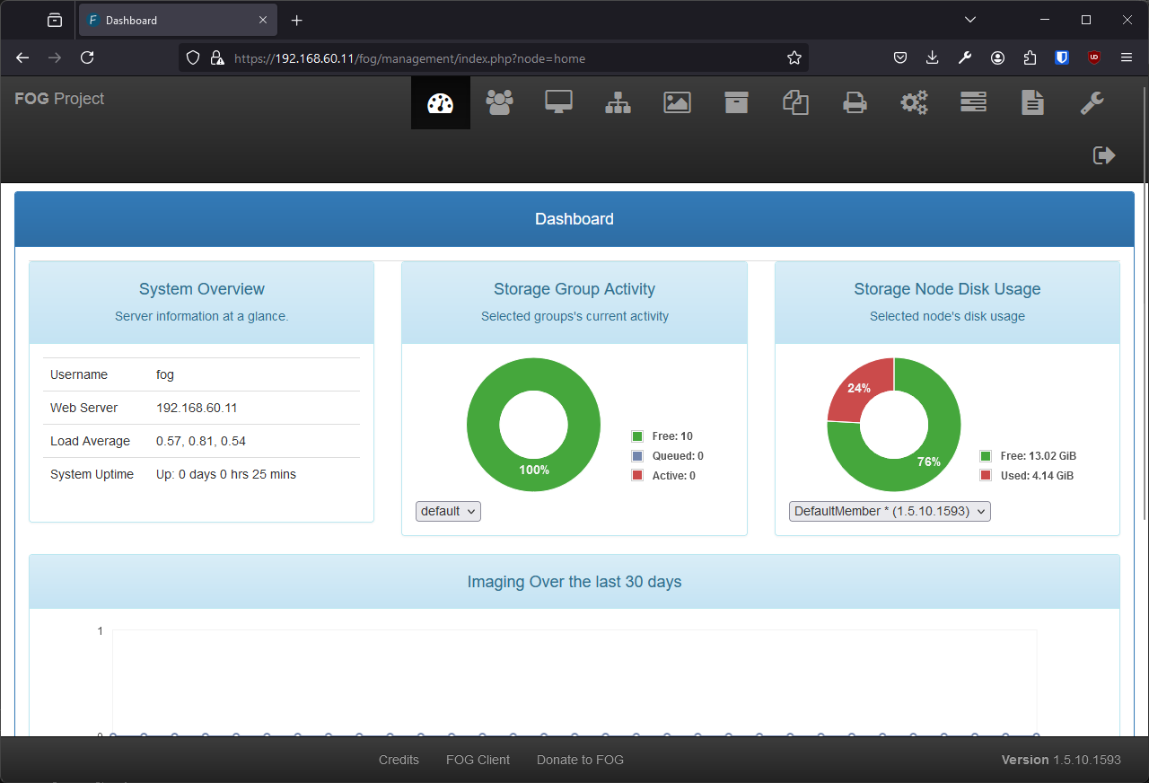Image resolution: width=1149 pixels, height=783 pixels.
Task: Click the Version 1.5.10.1593 footer text
Action: pyautogui.click(x=1061, y=760)
